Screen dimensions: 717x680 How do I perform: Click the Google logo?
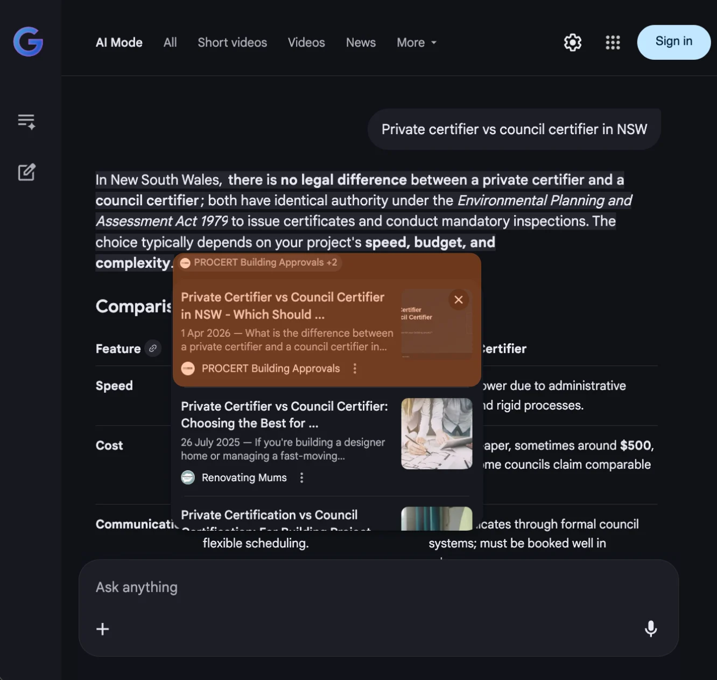click(27, 41)
